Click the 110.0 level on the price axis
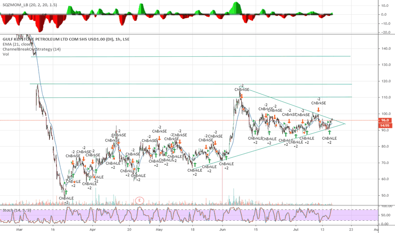Image resolution: width=395 pixels, height=233 pixels. 386,97
